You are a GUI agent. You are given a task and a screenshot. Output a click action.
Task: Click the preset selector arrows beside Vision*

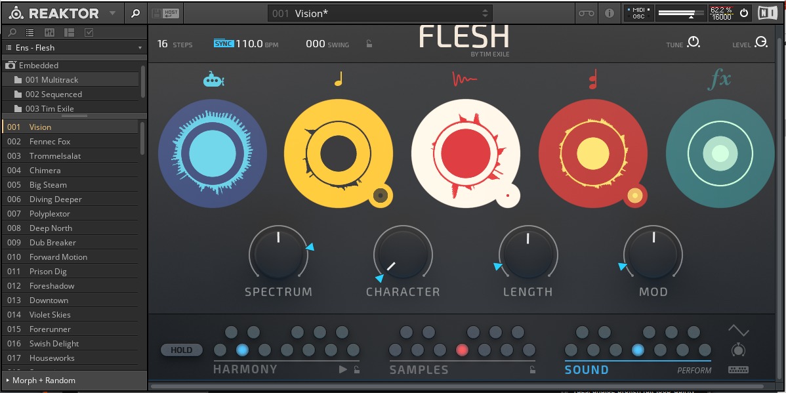coord(485,14)
